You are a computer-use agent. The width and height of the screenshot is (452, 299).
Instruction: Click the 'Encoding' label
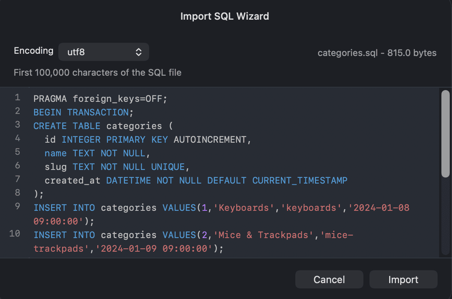pos(33,50)
